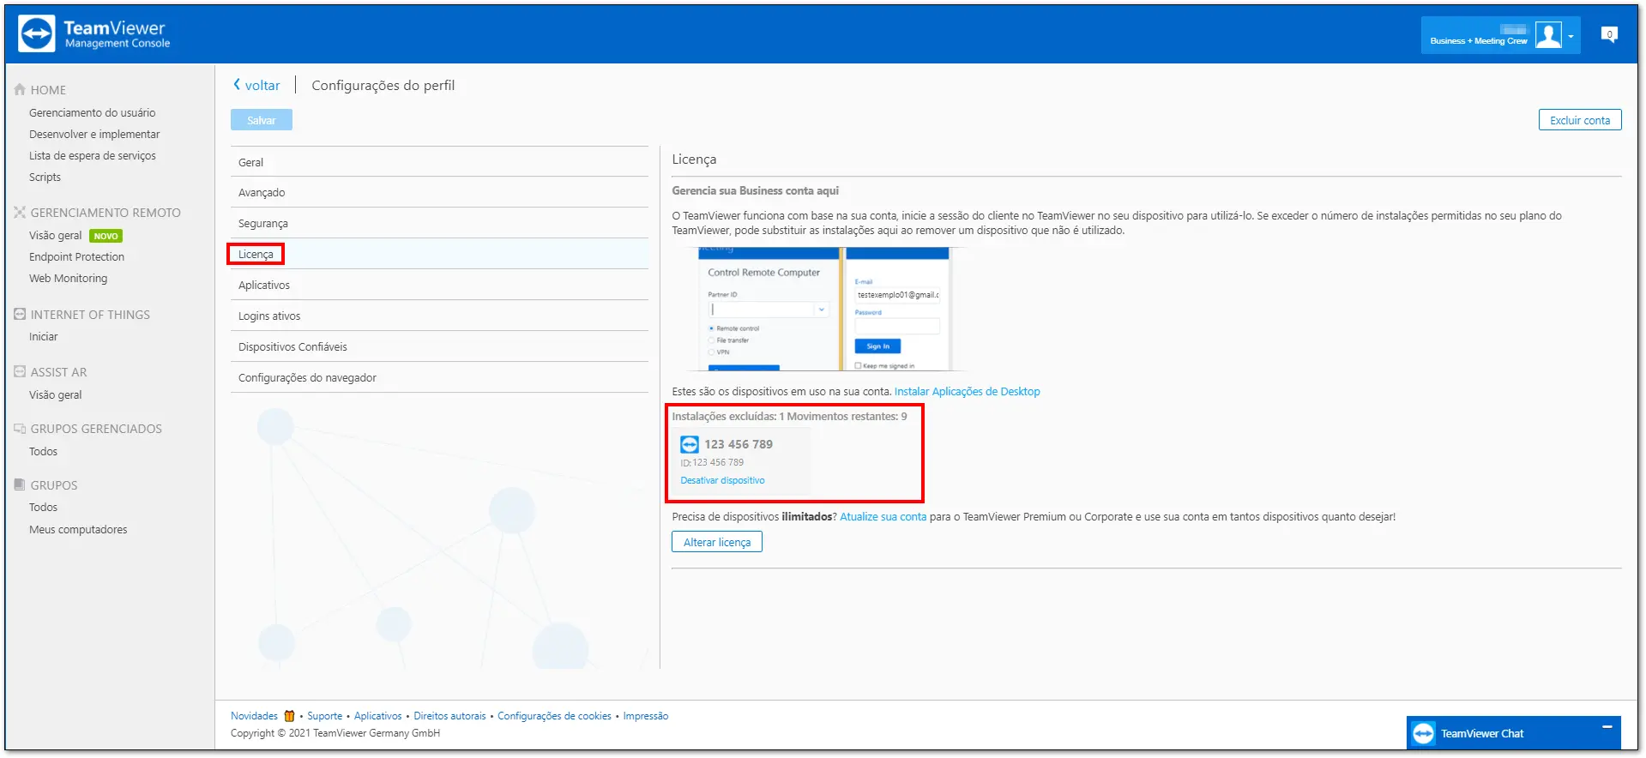The height and width of the screenshot is (758, 1646).
Task: Open the Geral settings tab
Action: 439,162
